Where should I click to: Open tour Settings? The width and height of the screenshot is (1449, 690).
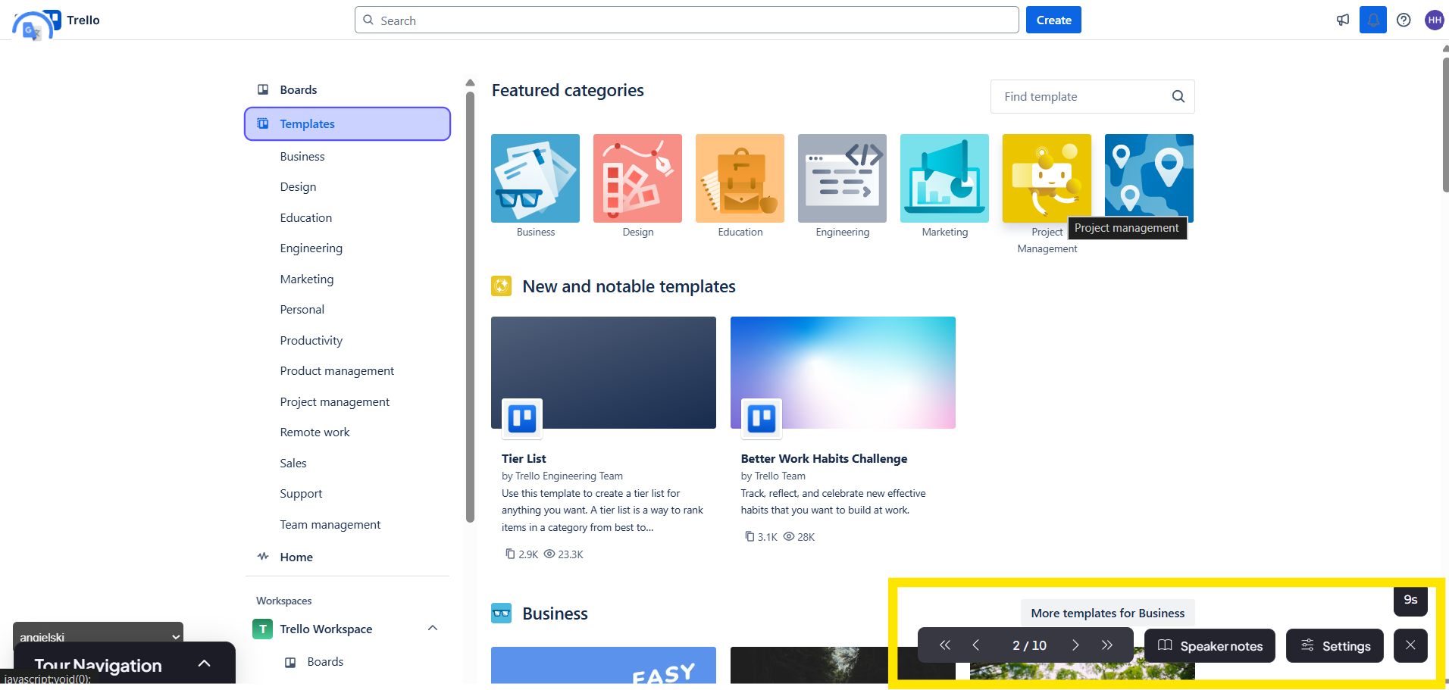[1335, 645]
